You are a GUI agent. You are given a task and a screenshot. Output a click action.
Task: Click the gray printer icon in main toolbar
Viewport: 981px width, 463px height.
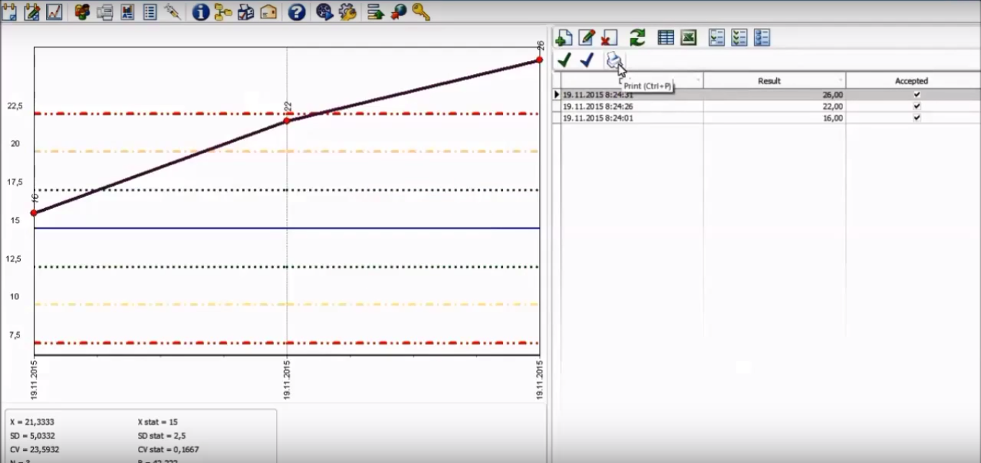tap(105, 11)
